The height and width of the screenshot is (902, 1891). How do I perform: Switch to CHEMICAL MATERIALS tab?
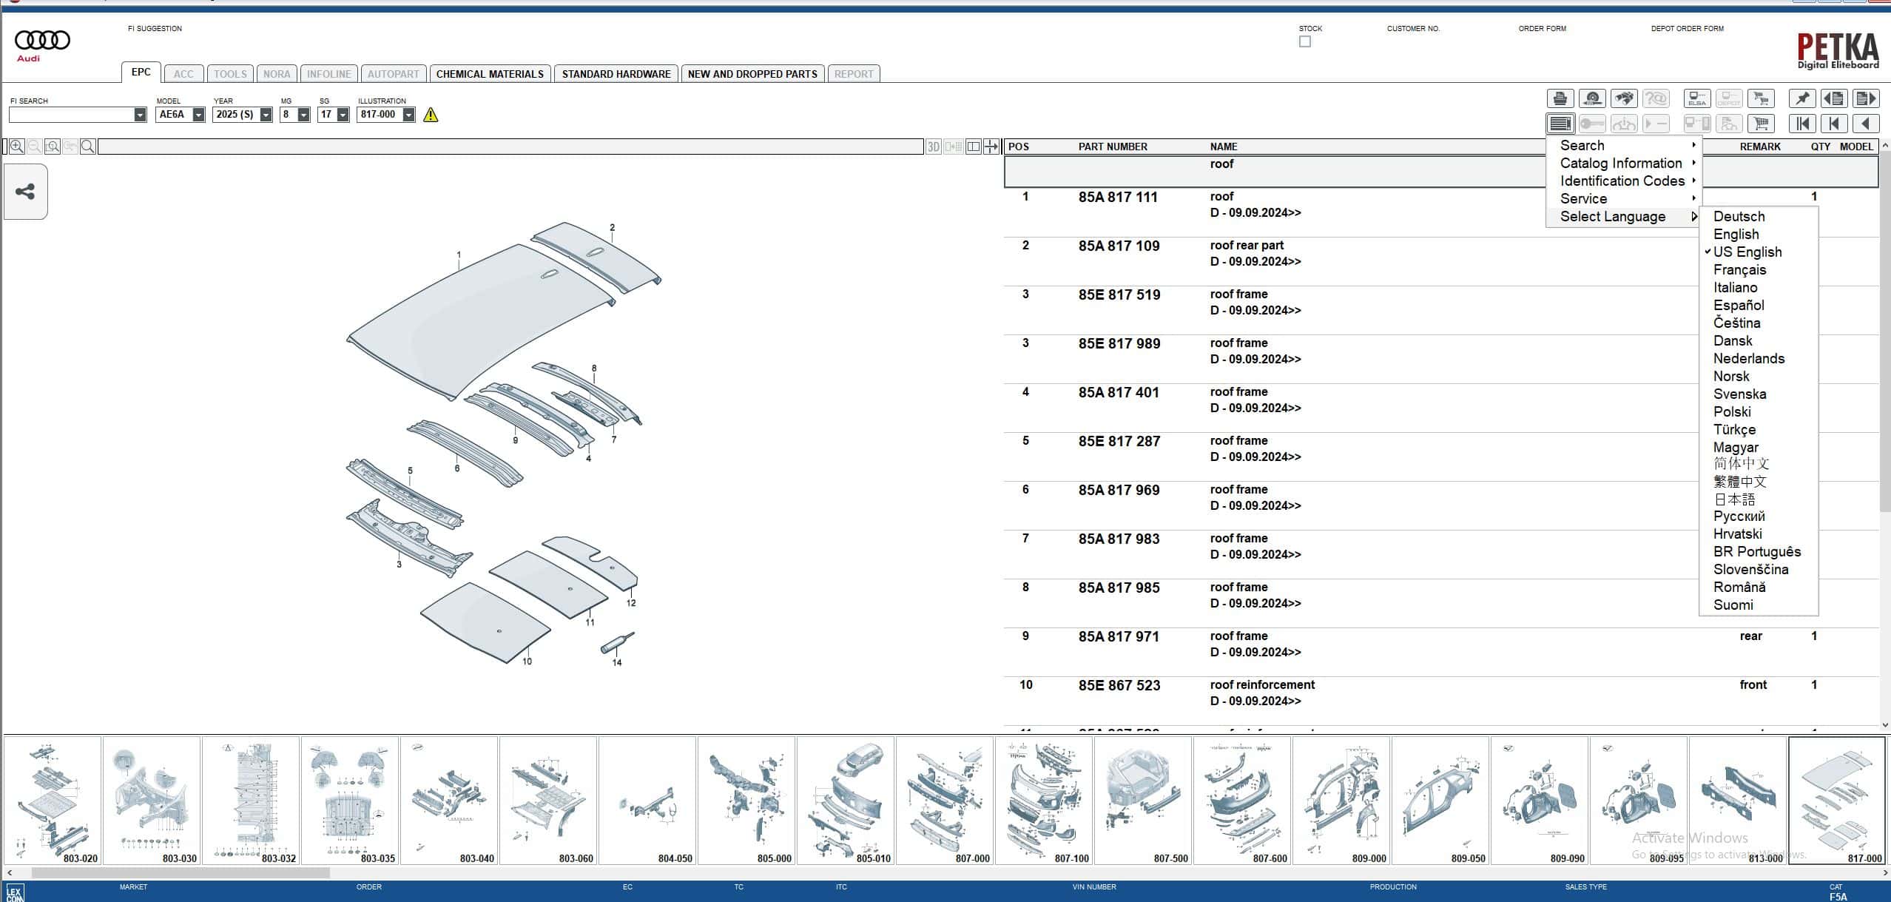[490, 74]
